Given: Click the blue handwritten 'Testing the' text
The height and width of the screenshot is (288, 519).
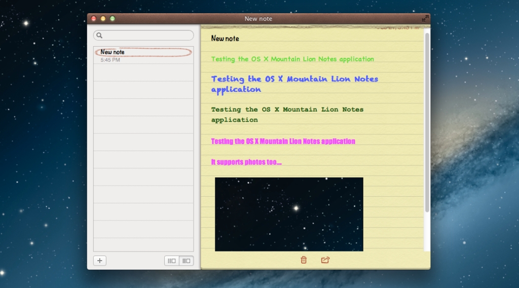Looking at the screenshot, I should coord(294,84).
